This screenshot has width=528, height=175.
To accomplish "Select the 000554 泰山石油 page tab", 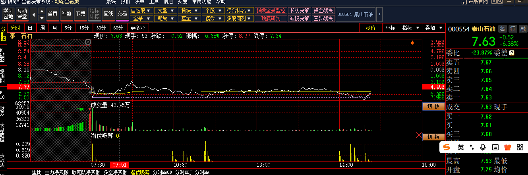I will pyautogui.click(x=355, y=14).
